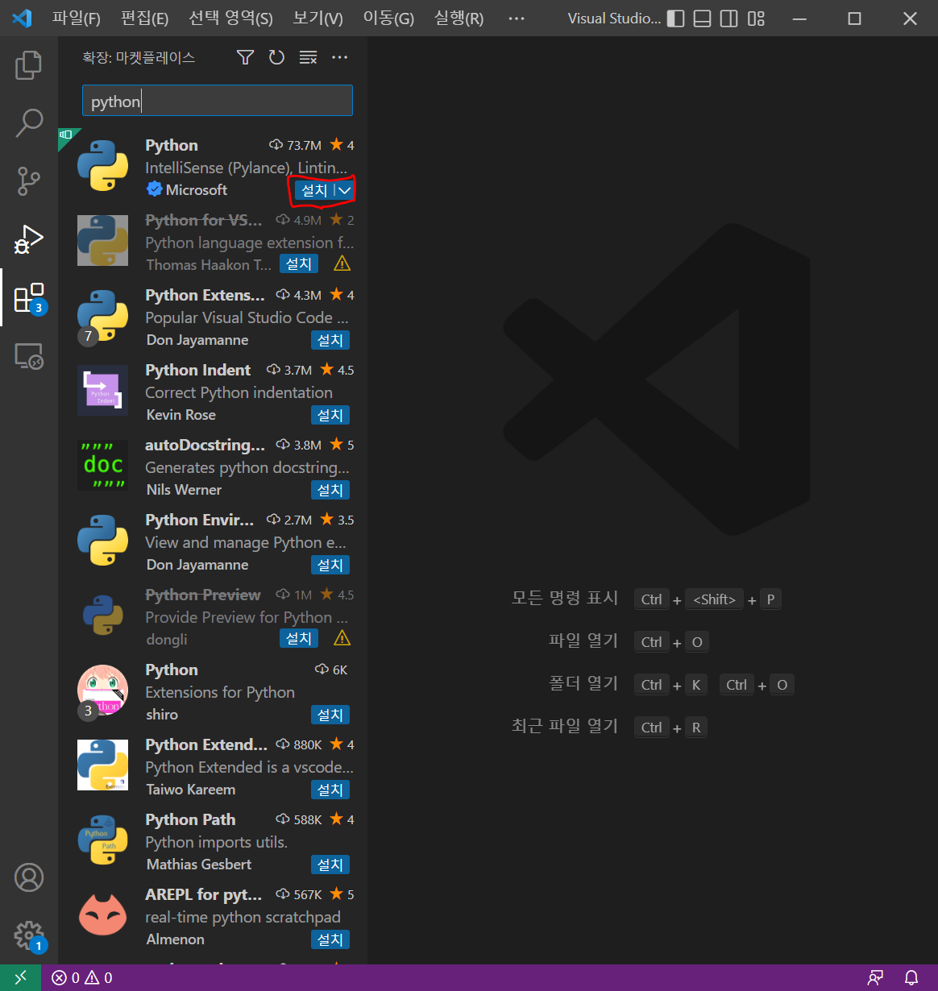Viewport: 938px width, 991px height.
Task: Open the autoDocstring doc icon thumbnail
Action: (103, 465)
